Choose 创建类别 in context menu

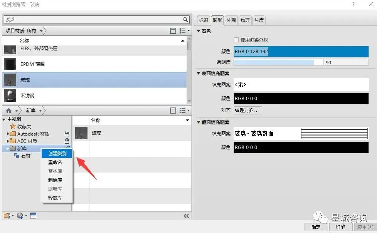pos(57,154)
